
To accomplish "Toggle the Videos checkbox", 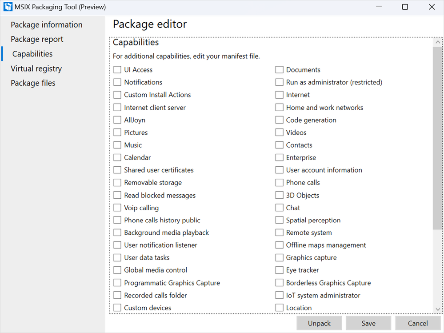I will coord(279,132).
